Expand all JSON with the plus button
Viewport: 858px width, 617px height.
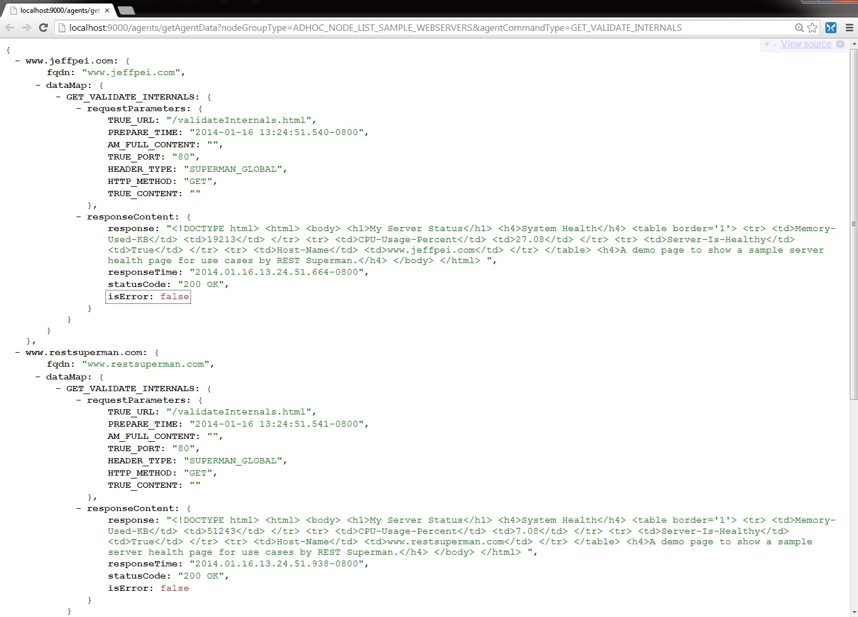point(767,44)
